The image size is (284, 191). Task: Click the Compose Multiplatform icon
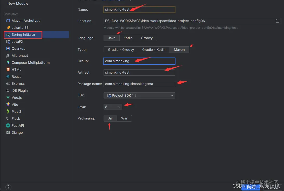point(8,62)
